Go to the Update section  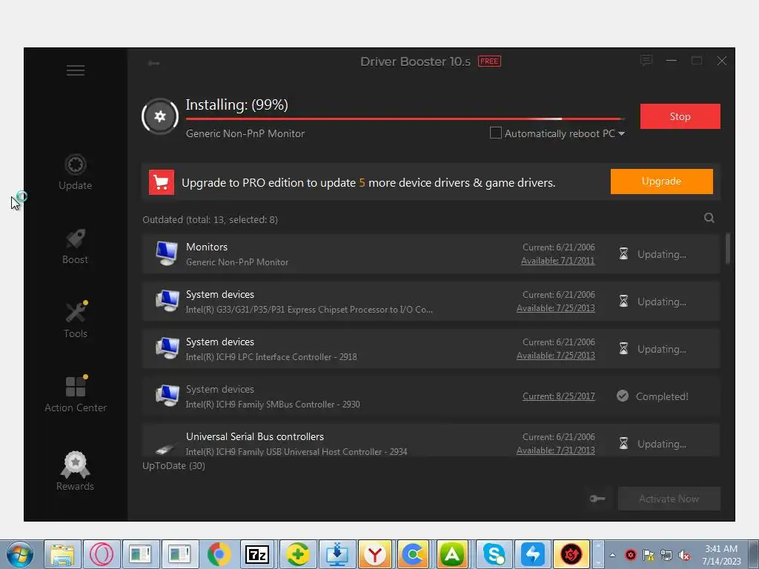pyautogui.click(x=75, y=172)
